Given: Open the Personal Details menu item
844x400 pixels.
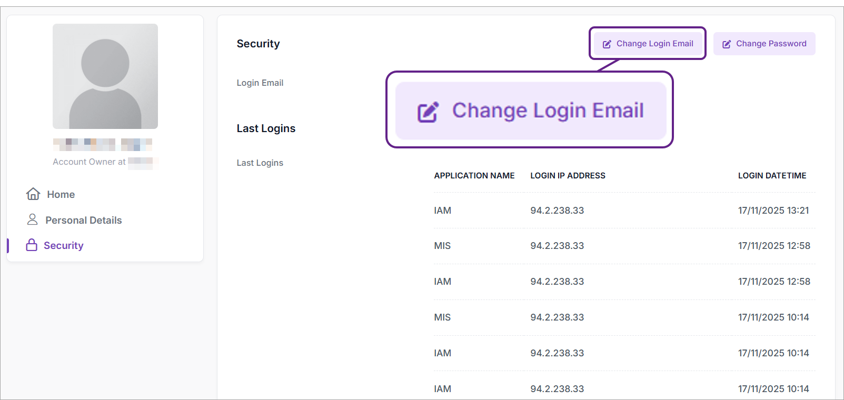Looking at the screenshot, I should [x=84, y=221].
